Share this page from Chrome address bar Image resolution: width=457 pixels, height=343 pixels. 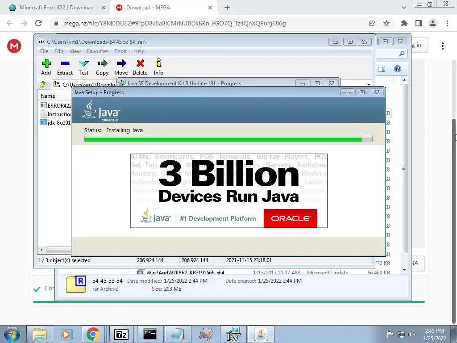[372, 23]
